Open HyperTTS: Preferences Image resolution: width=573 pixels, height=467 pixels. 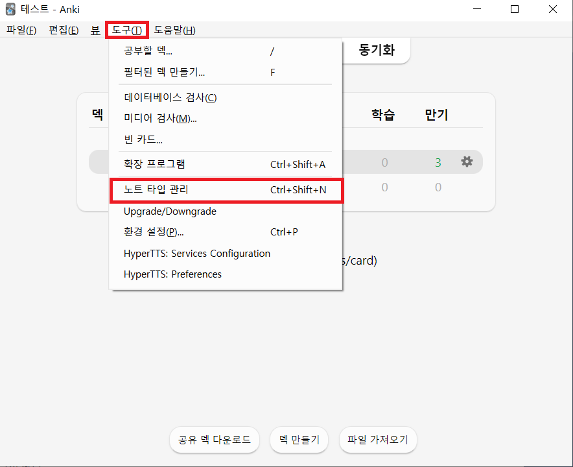coord(226,274)
